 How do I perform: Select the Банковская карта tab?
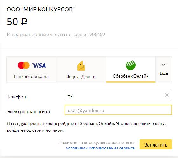point(31,70)
